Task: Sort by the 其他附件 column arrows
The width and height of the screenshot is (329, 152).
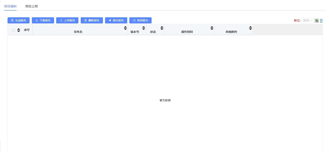Action: [x=251, y=28]
